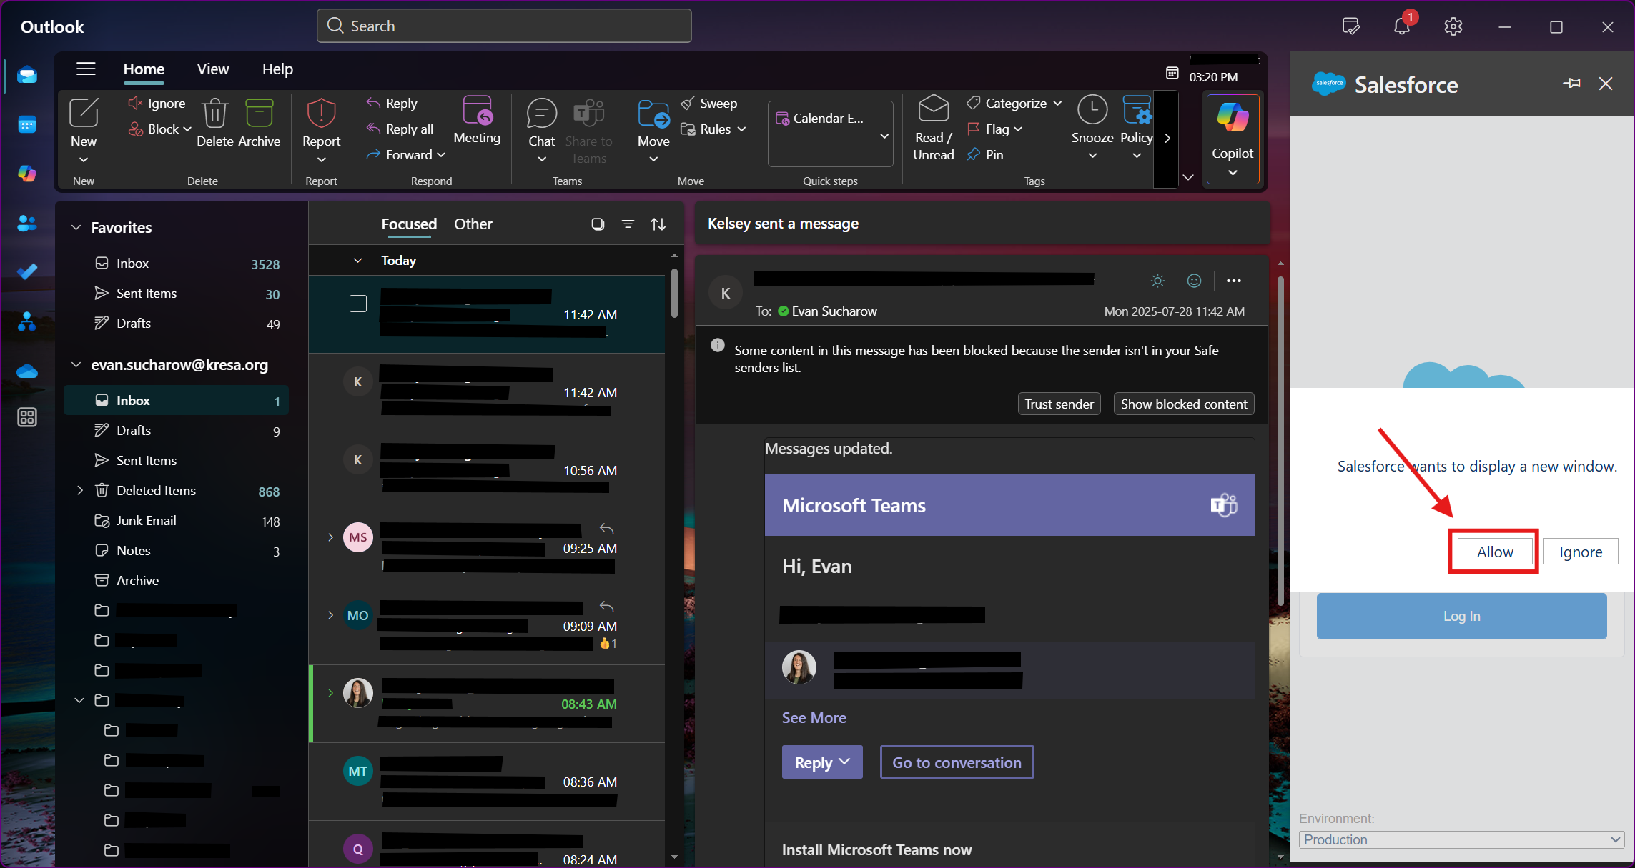
Task: Open more message actions ellipsis menu
Action: (1233, 281)
